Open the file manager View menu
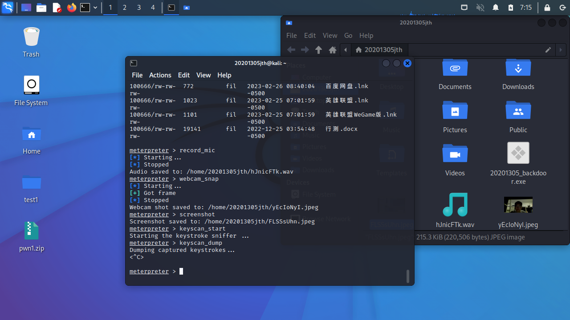The width and height of the screenshot is (570, 320). [330, 36]
